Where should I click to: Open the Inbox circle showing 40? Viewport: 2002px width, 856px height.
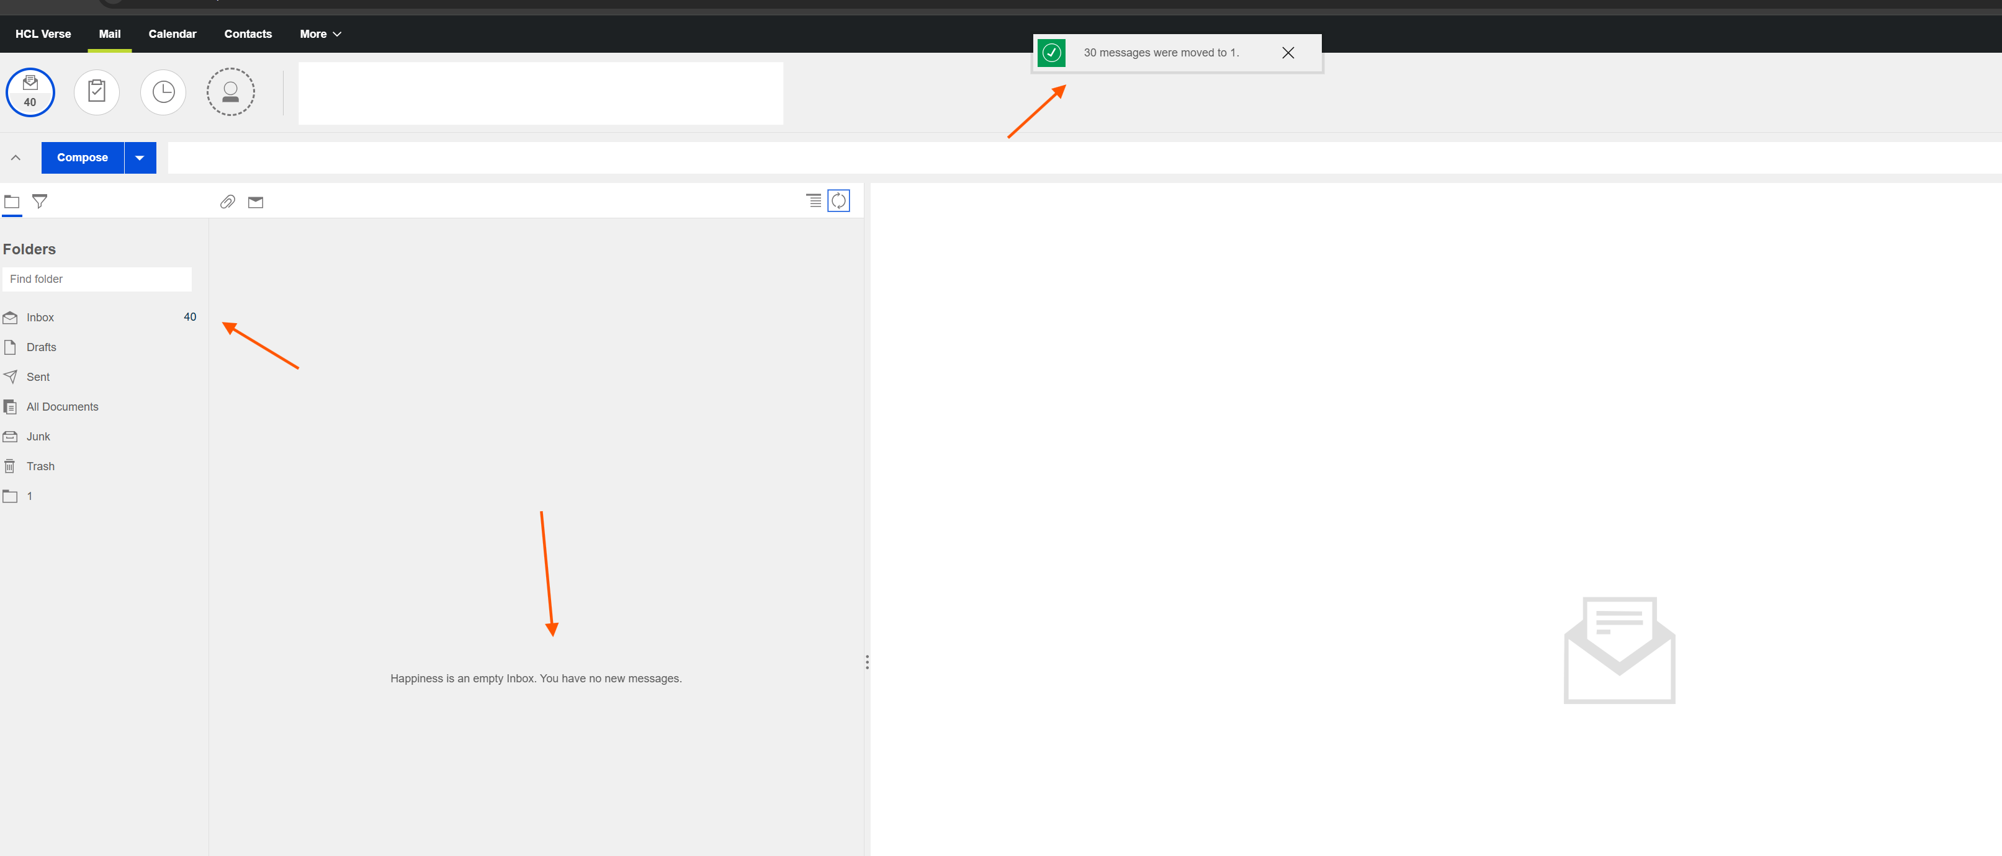pos(30,92)
